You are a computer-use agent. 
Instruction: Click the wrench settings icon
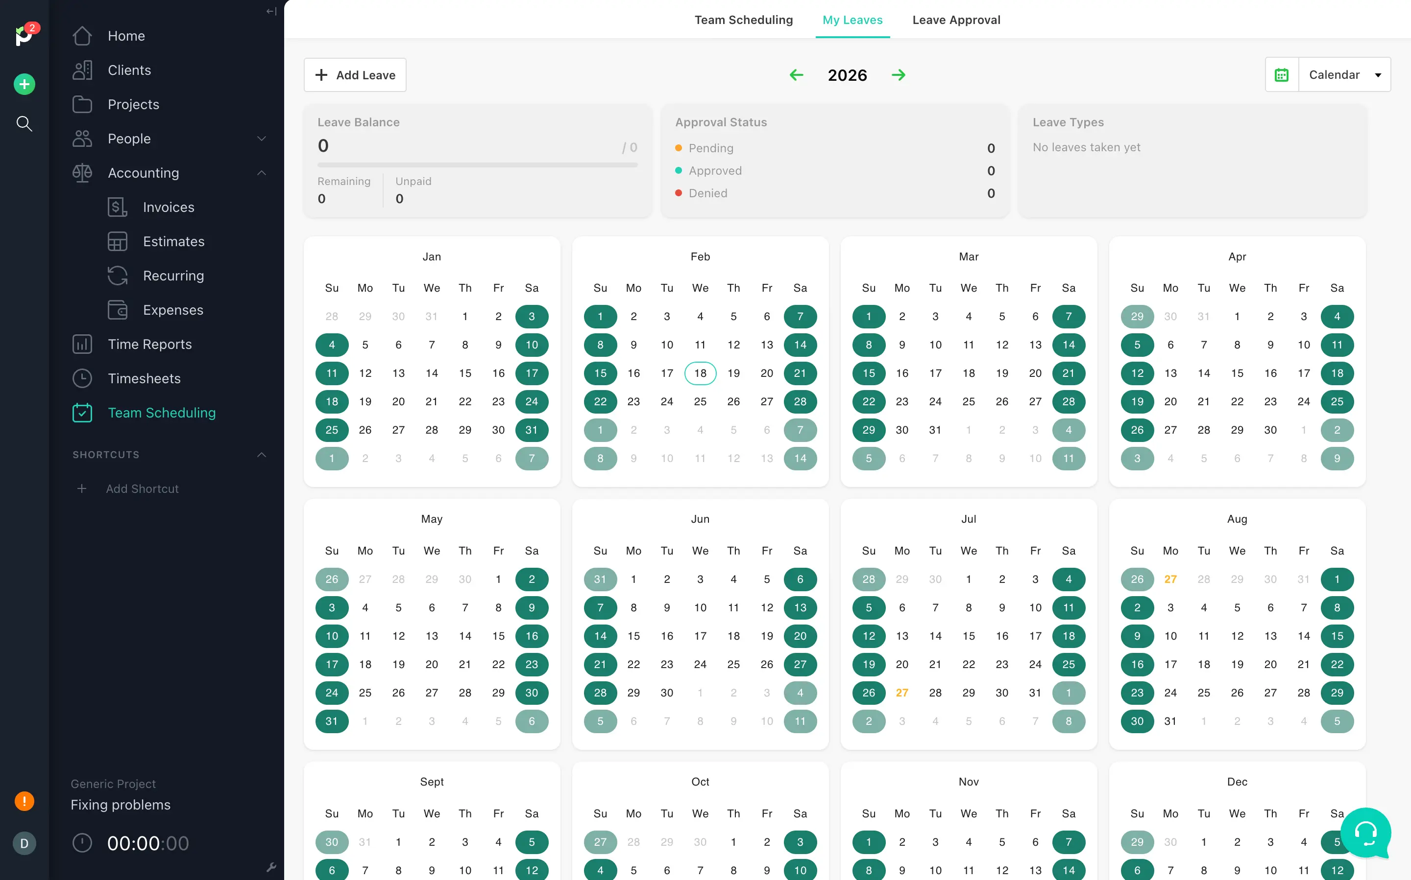coord(271,867)
